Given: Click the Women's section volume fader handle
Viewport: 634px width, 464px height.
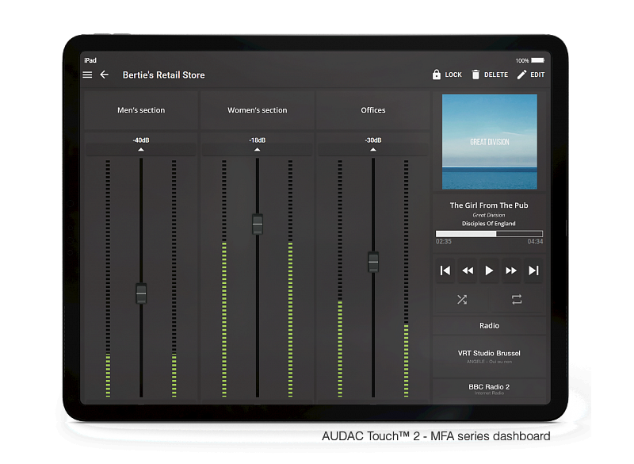Looking at the screenshot, I should (257, 224).
